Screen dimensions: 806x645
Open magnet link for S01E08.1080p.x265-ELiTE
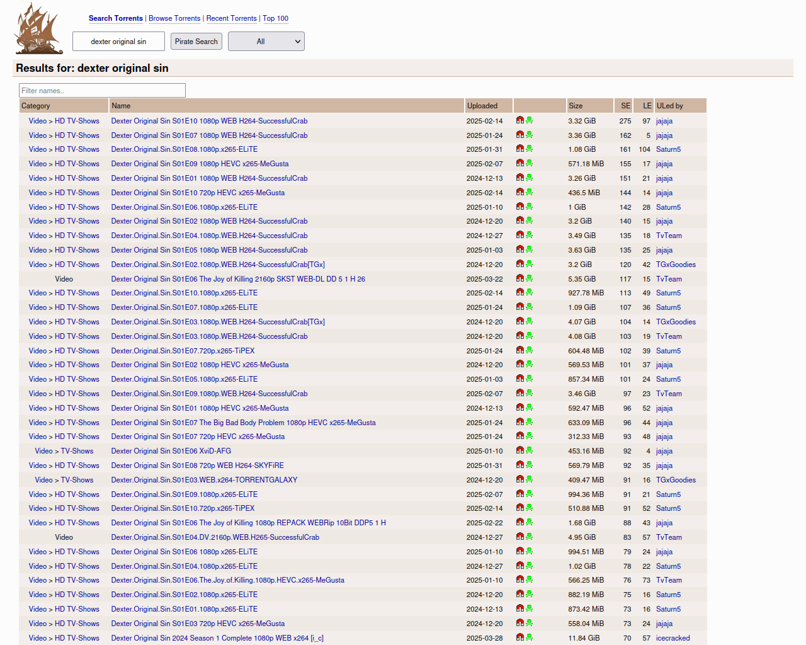click(x=519, y=149)
